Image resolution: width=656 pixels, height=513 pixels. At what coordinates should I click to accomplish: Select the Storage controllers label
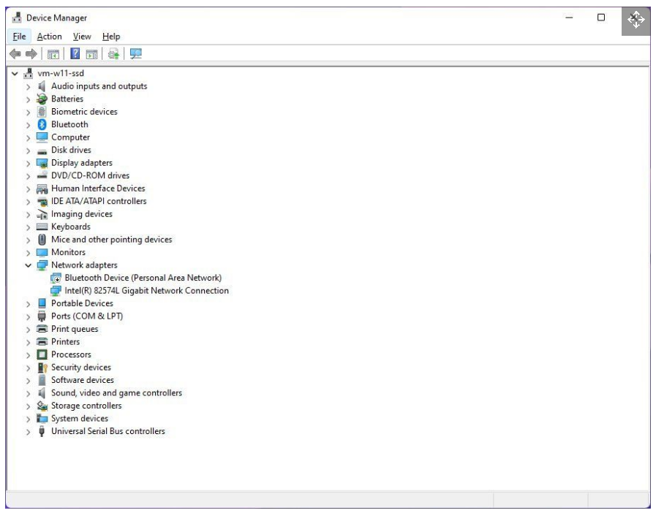click(x=86, y=406)
